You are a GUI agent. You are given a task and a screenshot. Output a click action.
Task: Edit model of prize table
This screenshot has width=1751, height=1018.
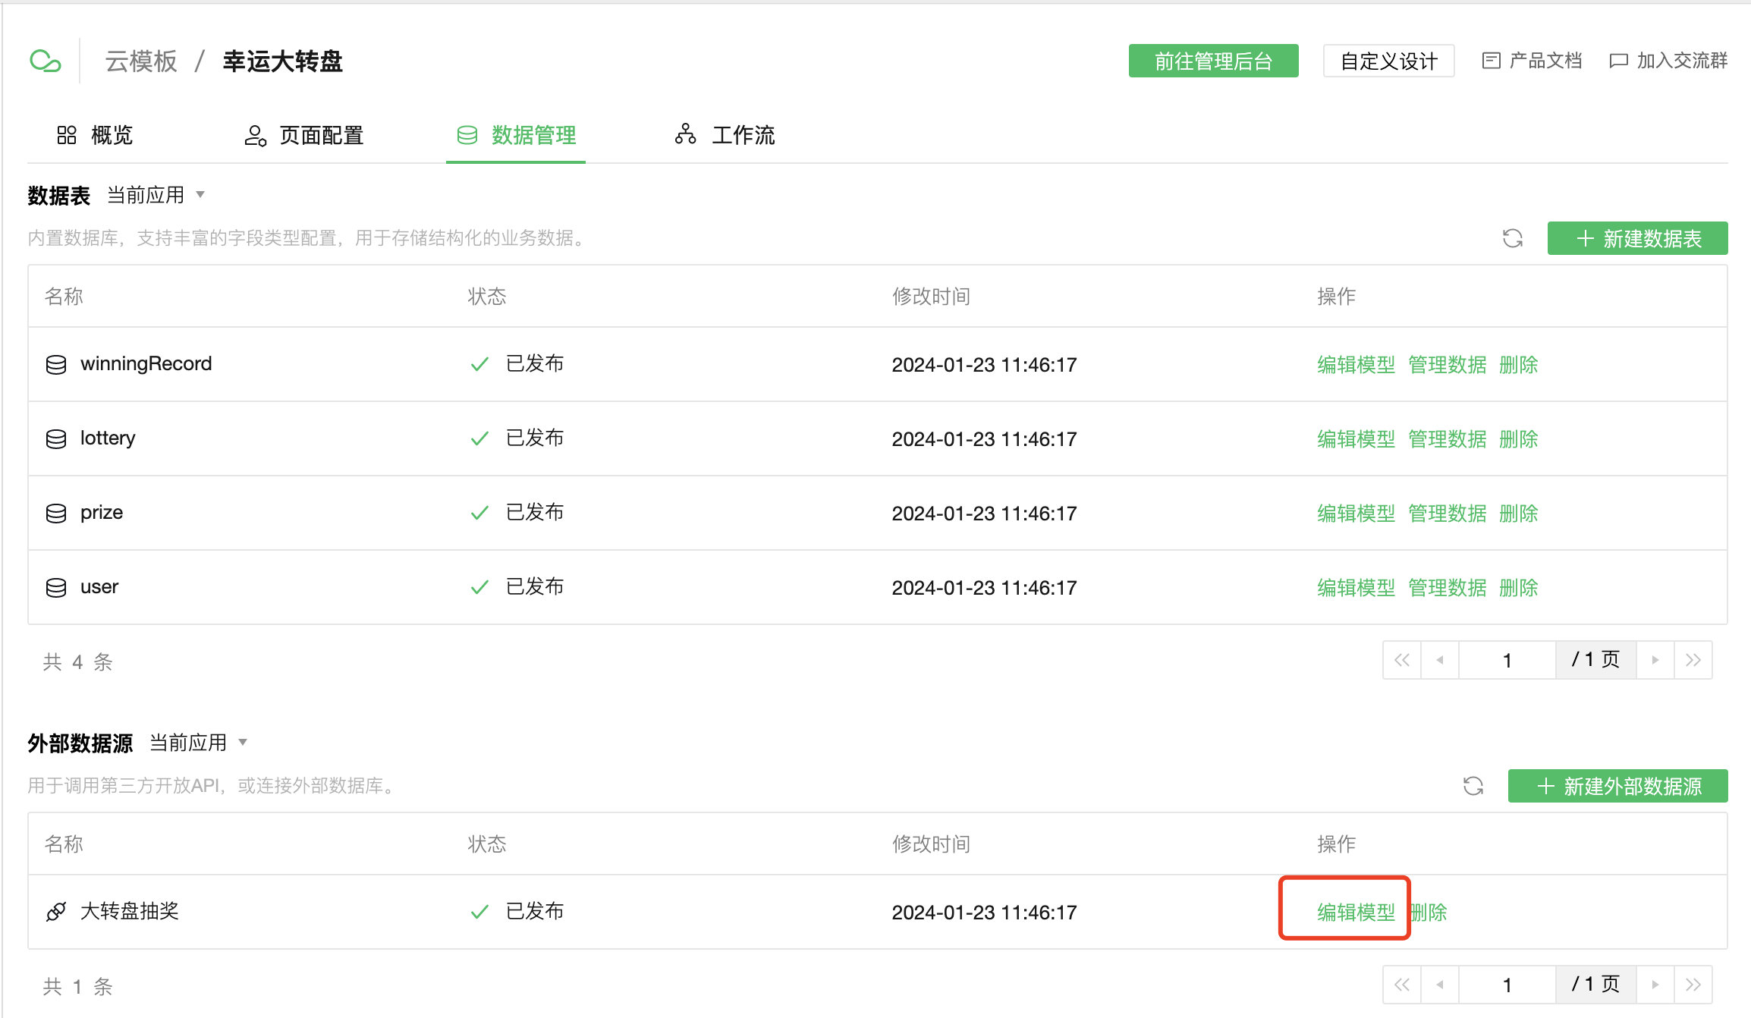click(1356, 514)
